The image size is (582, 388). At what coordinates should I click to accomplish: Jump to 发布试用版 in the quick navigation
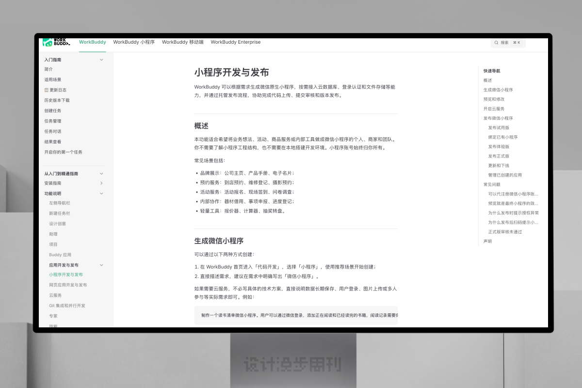(x=499, y=128)
